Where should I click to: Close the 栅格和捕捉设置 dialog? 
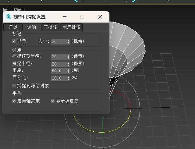point(100,17)
